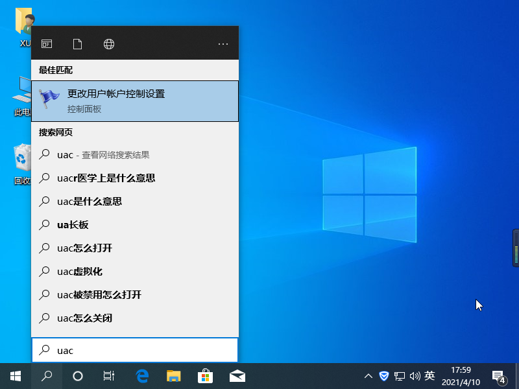
Task: Filter search results by Web
Action: pyautogui.click(x=108, y=43)
